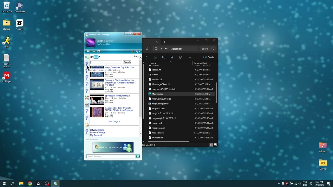Add a new tab in File Explorer
Screen dimensions: 333x187
[x=164, y=42]
